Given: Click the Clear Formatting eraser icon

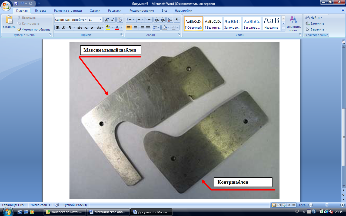Looking at the screenshot, I should point(119,20).
